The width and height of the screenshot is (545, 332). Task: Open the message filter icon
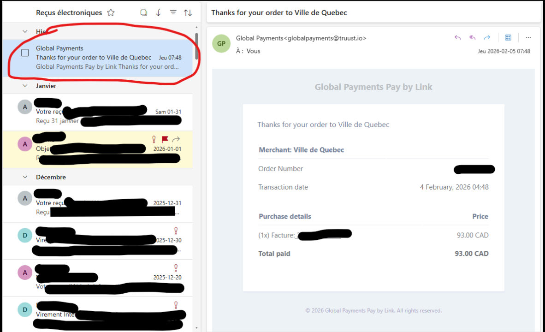(x=173, y=12)
